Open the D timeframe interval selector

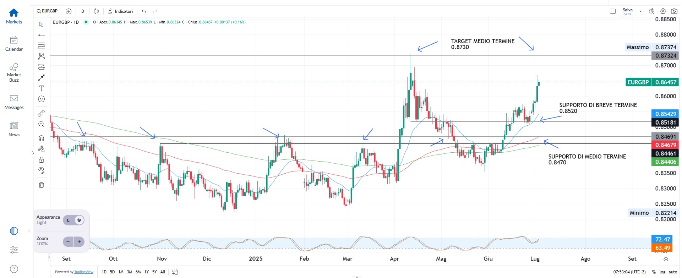click(x=83, y=11)
